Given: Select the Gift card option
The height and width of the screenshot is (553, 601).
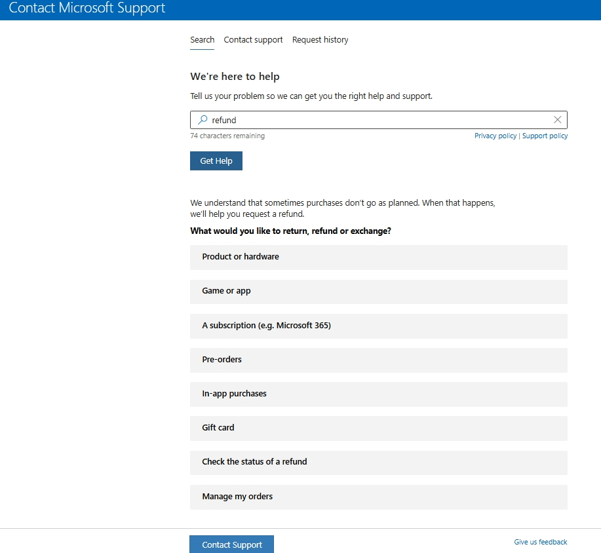Looking at the screenshot, I should pyautogui.click(x=379, y=428).
